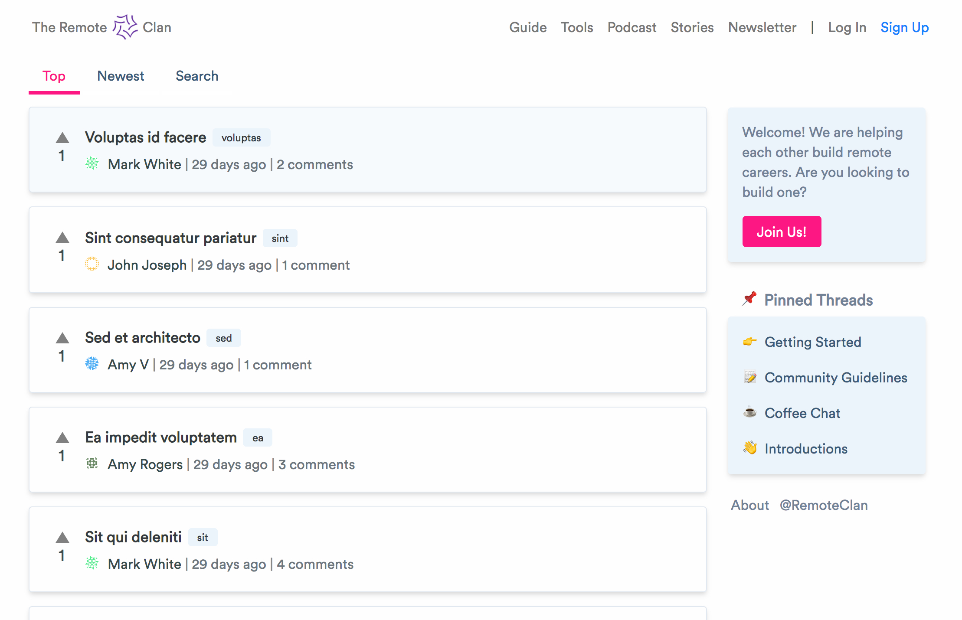
Task: Click Amy Rogers' avatar icon
Action: [92, 463]
